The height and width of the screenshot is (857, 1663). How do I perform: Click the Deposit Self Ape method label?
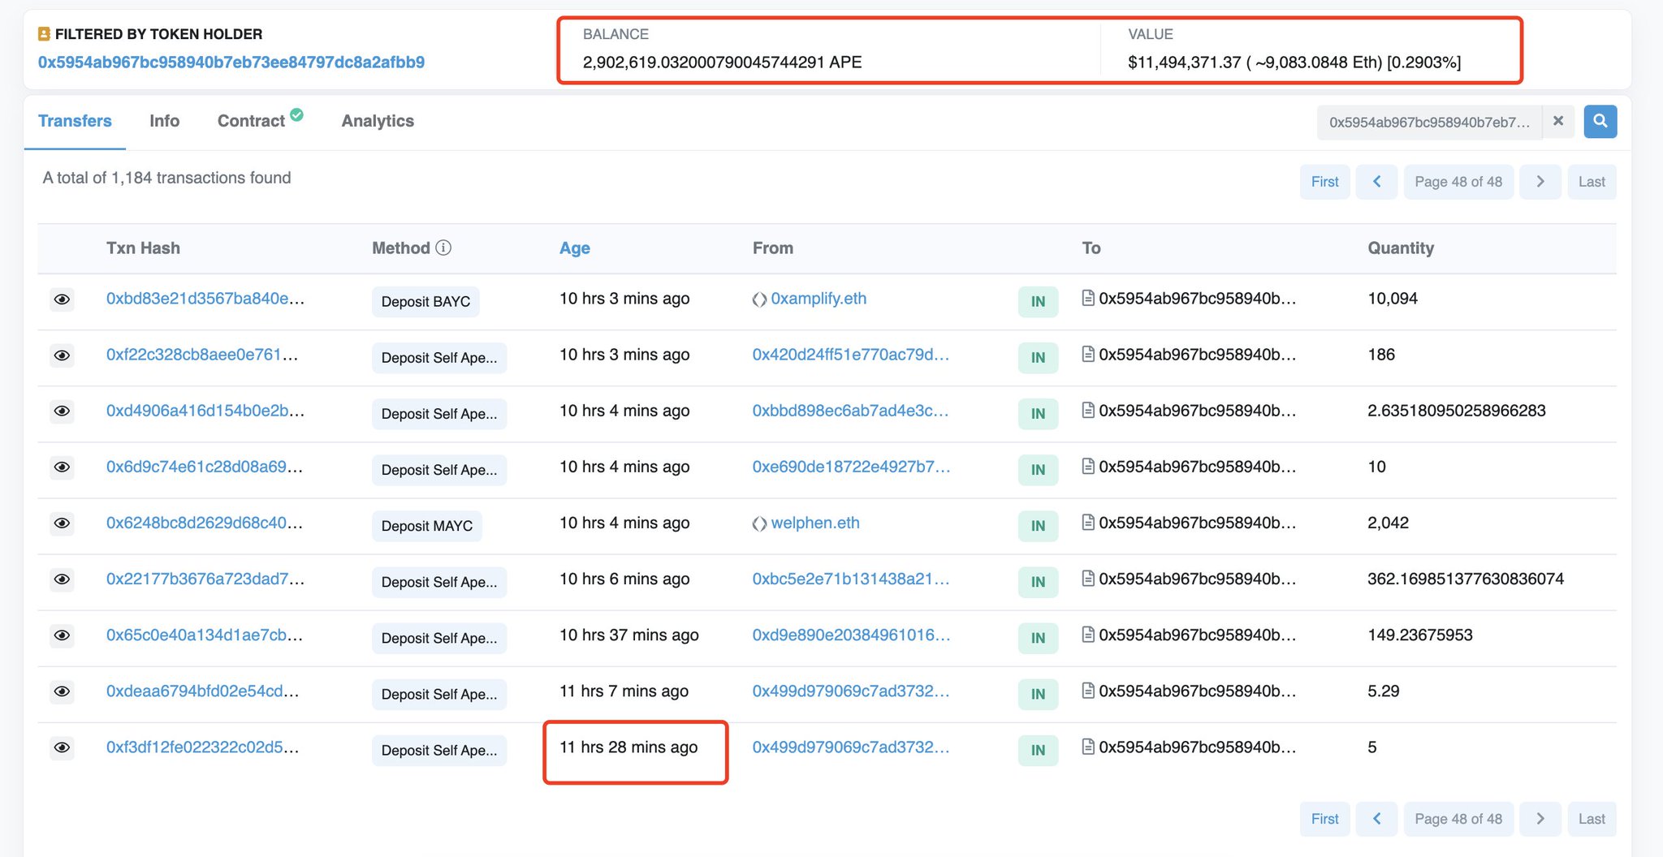click(438, 357)
